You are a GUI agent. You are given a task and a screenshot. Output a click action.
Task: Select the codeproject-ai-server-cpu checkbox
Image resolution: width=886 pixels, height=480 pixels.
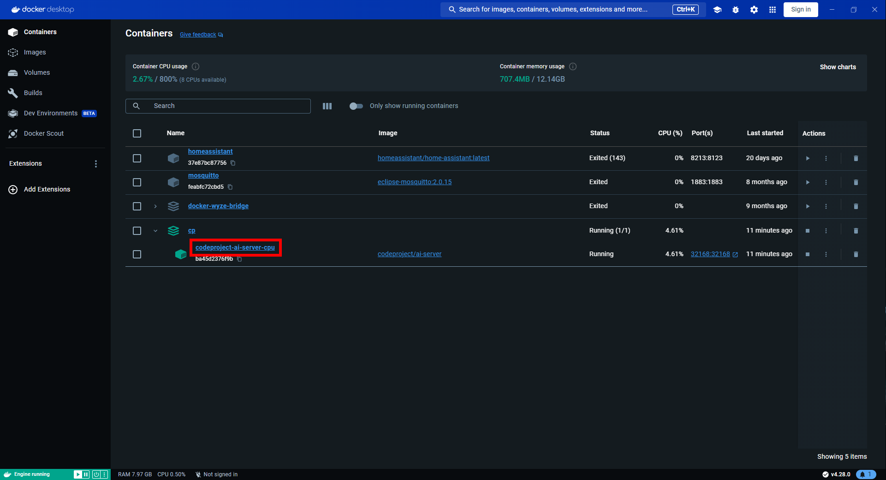137,254
